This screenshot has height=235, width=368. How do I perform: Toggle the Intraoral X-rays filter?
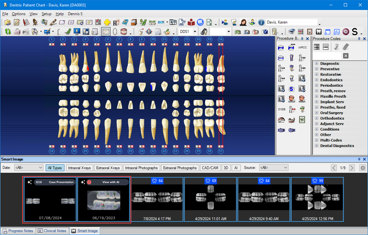pos(79,168)
